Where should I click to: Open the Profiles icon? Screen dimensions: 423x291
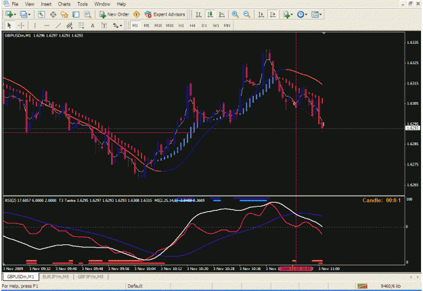pos(24,15)
